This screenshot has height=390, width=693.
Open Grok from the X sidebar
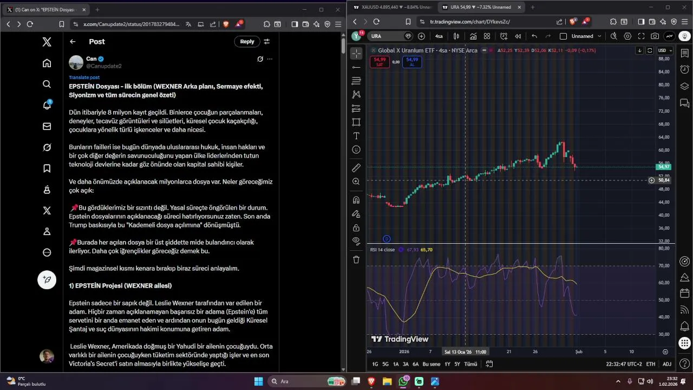[47, 147]
